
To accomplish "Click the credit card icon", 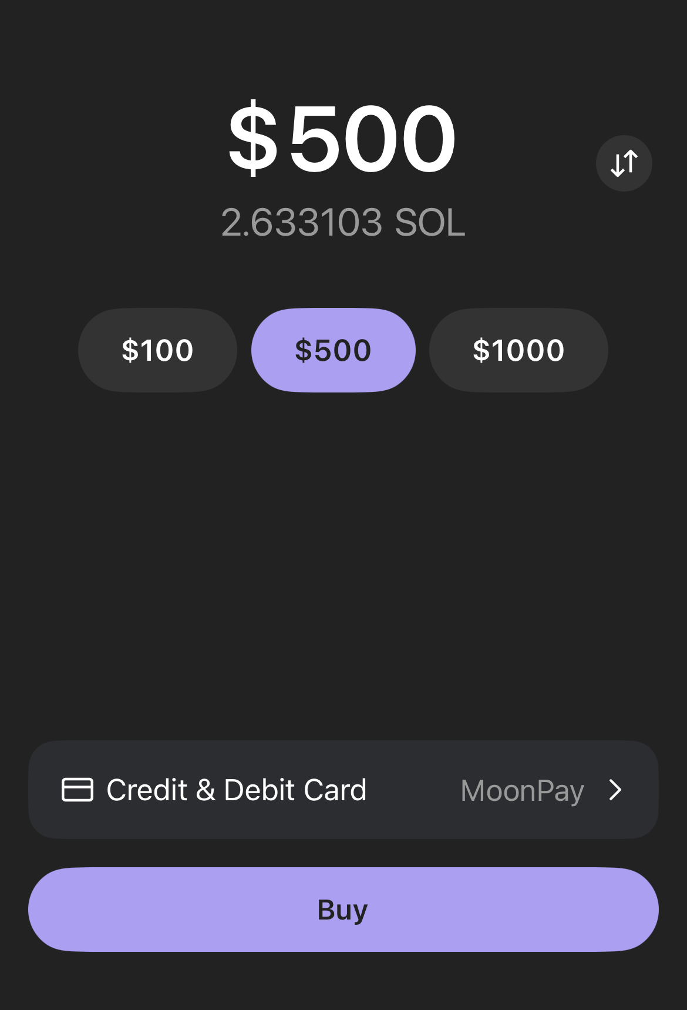I will click(x=78, y=790).
